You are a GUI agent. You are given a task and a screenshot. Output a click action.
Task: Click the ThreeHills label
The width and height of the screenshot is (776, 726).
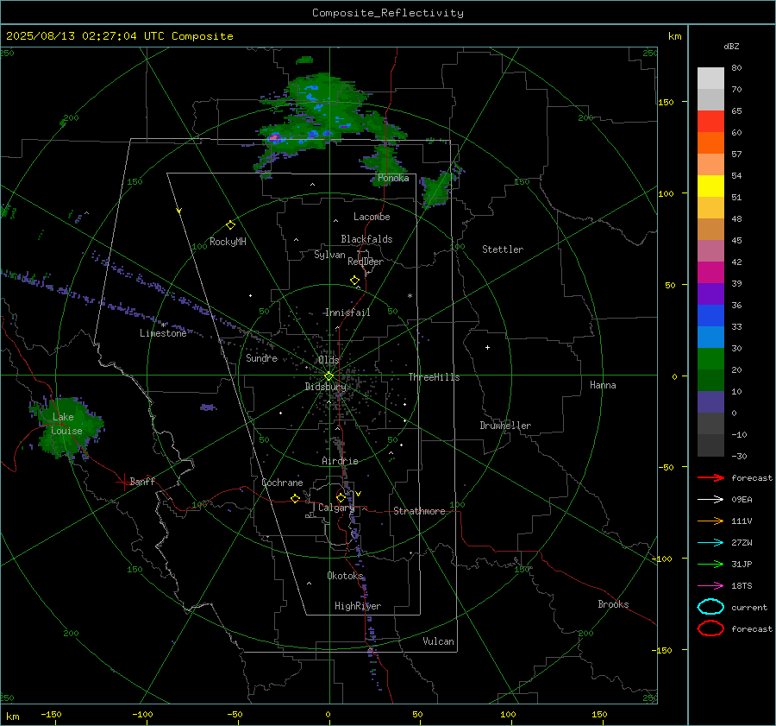[x=434, y=377]
